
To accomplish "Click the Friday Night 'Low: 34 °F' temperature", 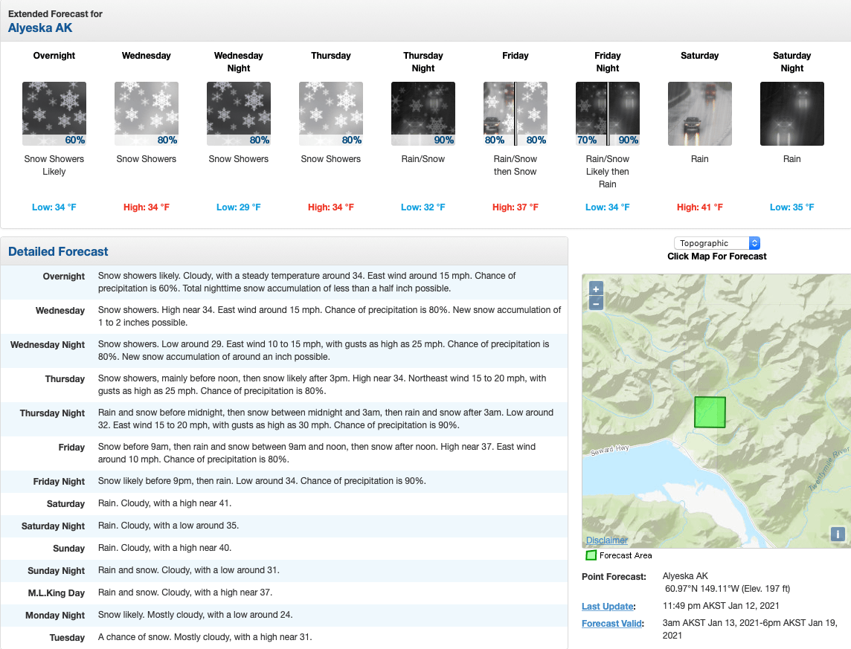I will pyautogui.click(x=608, y=207).
